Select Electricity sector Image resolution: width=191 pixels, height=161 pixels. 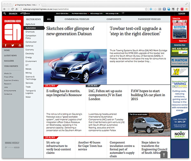30,53
